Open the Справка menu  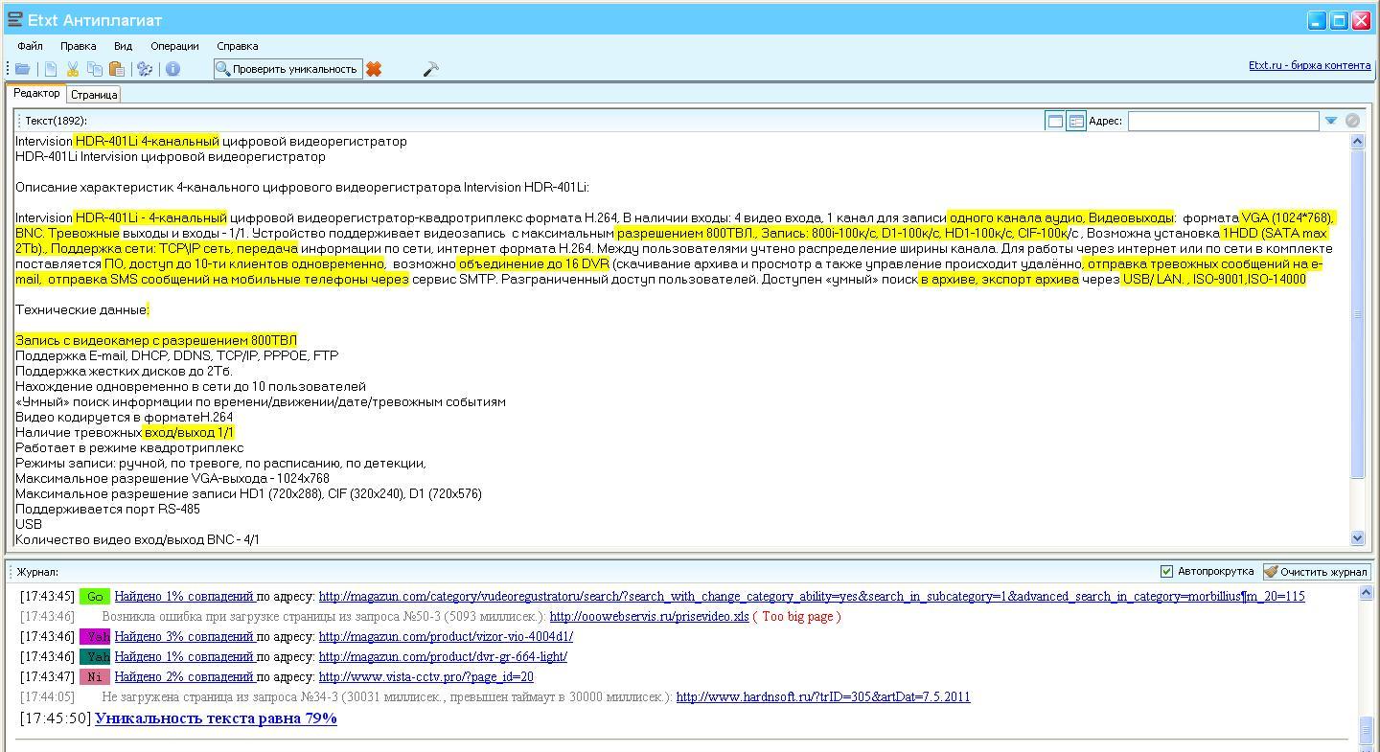click(x=237, y=46)
